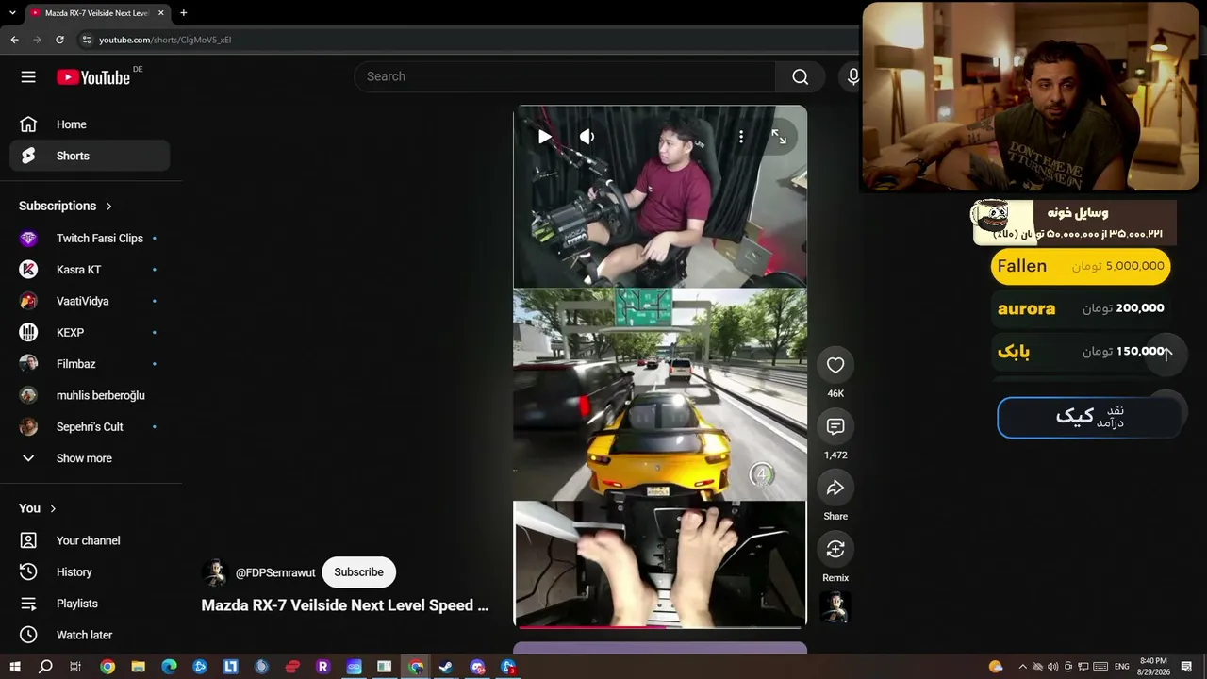This screenshot has width=1207, height=679.
Task: Open the Sepehri's Cult subscription
Action: pyautogui.click(x=90, y=426)
